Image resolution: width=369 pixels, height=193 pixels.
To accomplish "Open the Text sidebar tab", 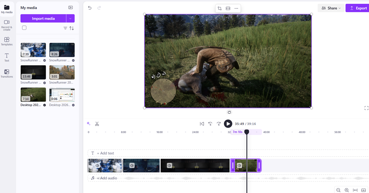I will 7,57.
